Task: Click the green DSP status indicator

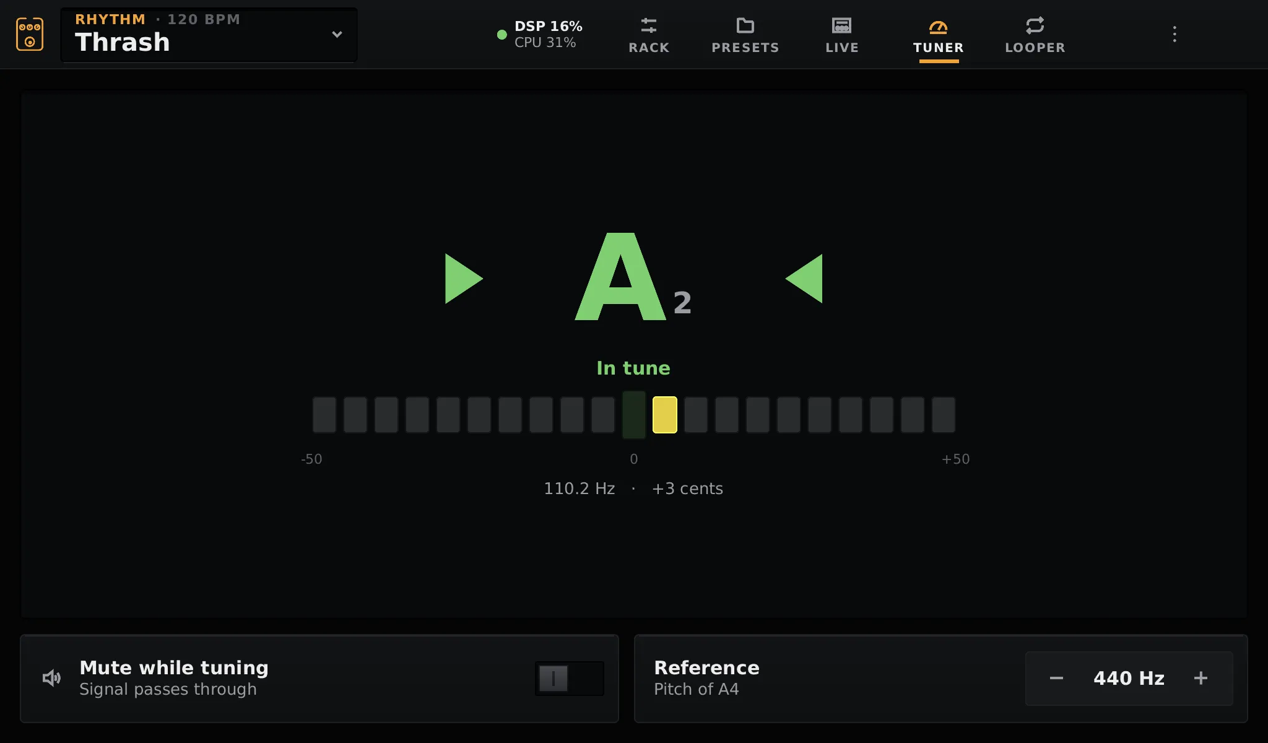Action: pyautogui.click(x=502, y=35)
